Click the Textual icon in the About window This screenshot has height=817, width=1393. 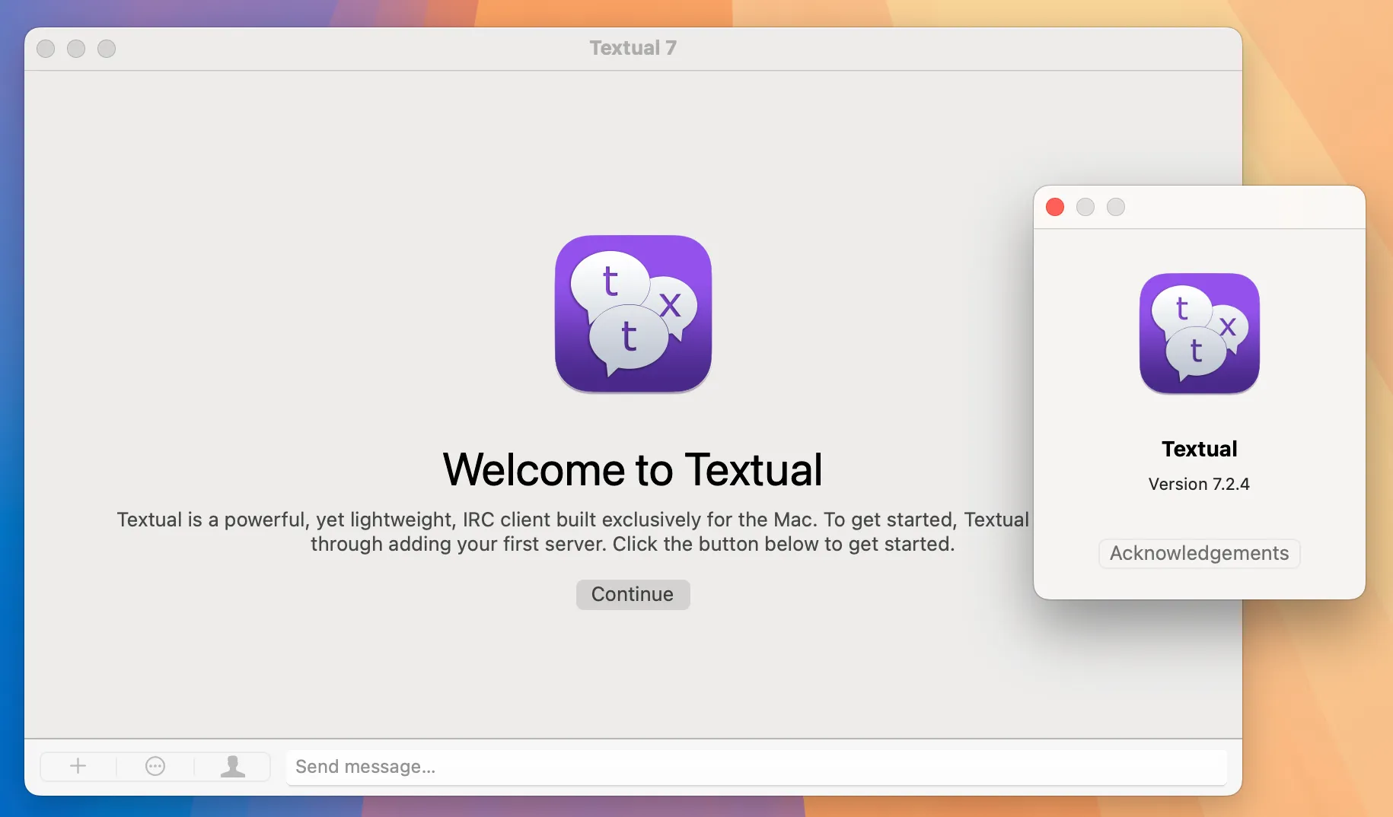point(1200,333)
